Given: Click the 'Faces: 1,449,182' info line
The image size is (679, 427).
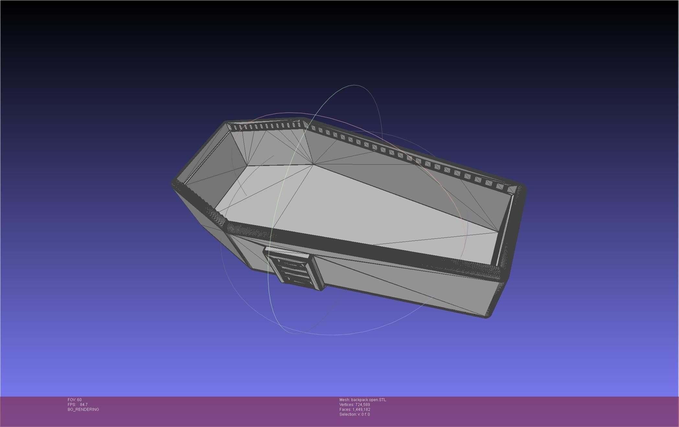Looking at the screenshot, I should (x=355, y=410).
